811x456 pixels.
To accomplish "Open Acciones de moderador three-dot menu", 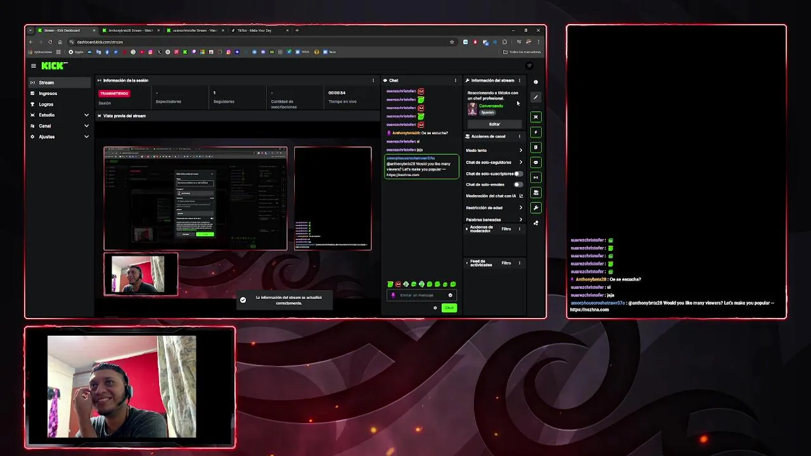I will point(520,229).
